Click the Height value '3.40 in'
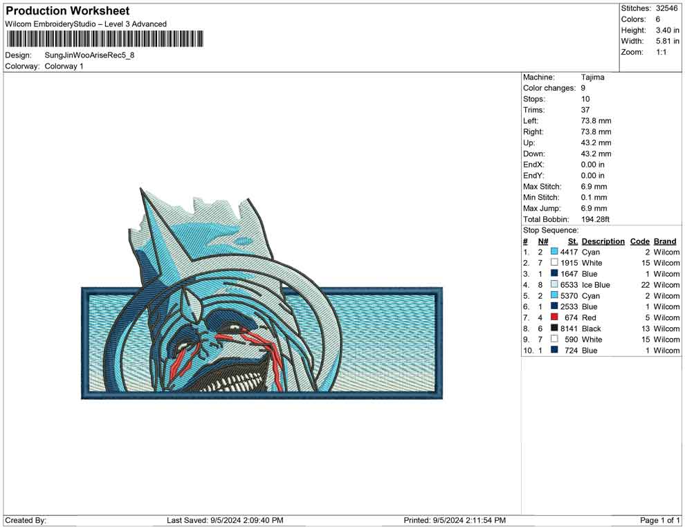685x527 pixels. [x=668, y=30]
